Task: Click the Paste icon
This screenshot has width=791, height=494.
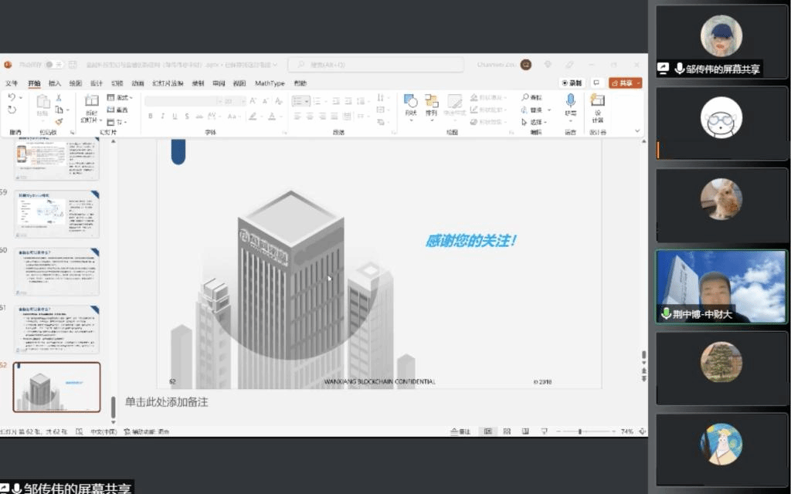Action: click(x=43, y=101)
